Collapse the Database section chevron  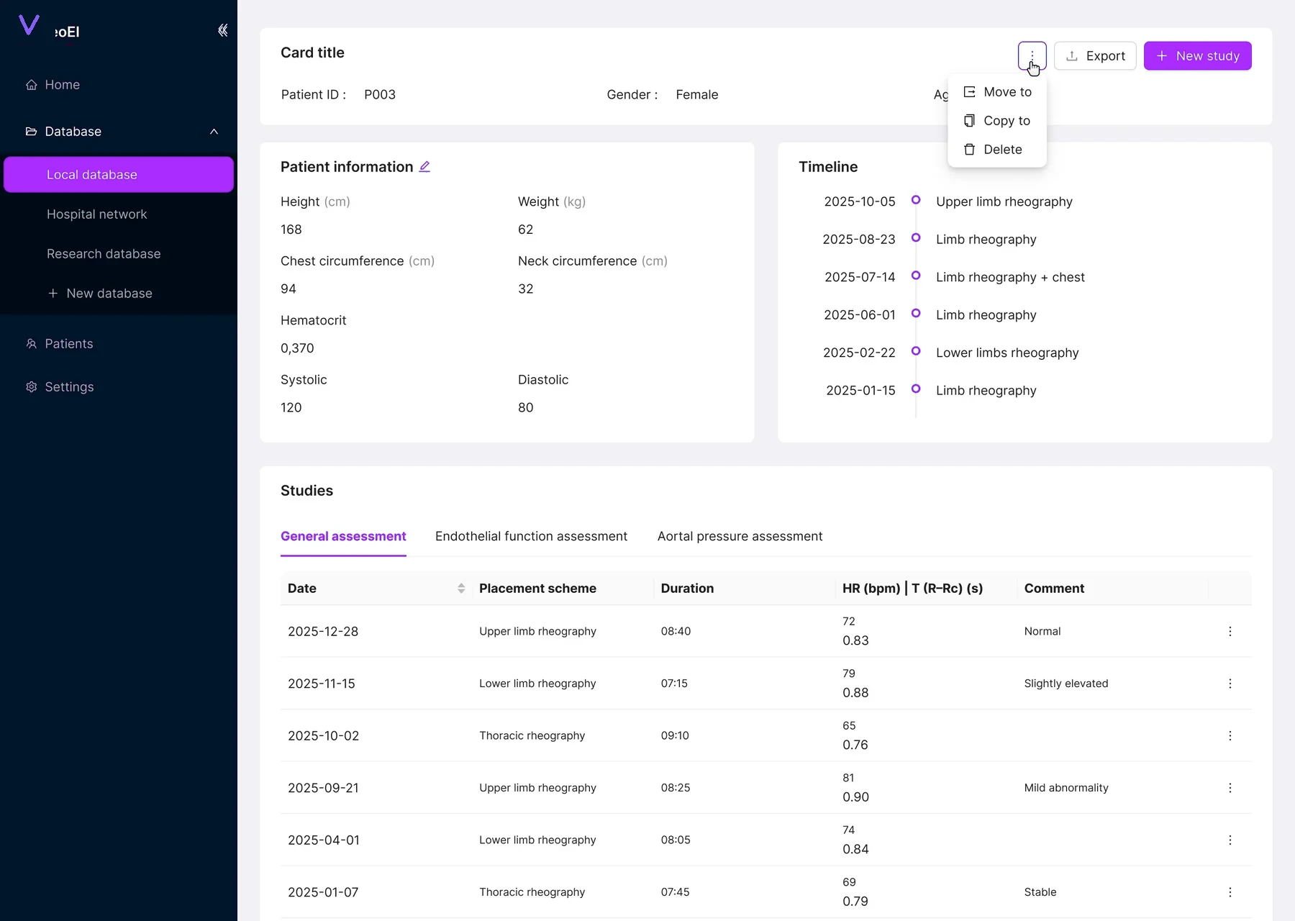coord(214,132)
